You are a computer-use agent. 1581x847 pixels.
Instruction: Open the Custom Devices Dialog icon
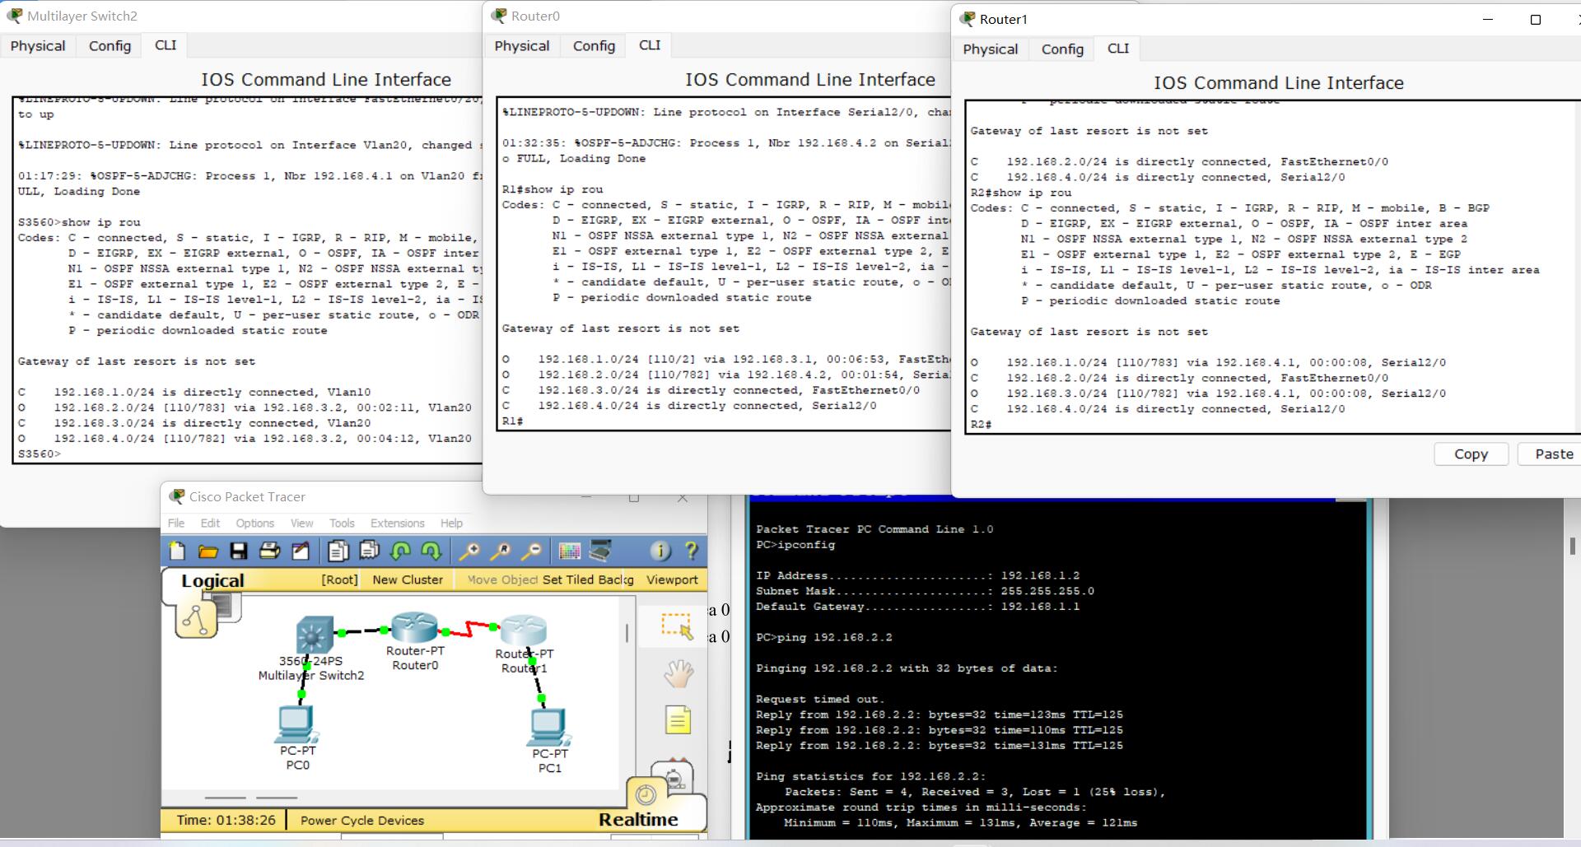click(601, 550)
